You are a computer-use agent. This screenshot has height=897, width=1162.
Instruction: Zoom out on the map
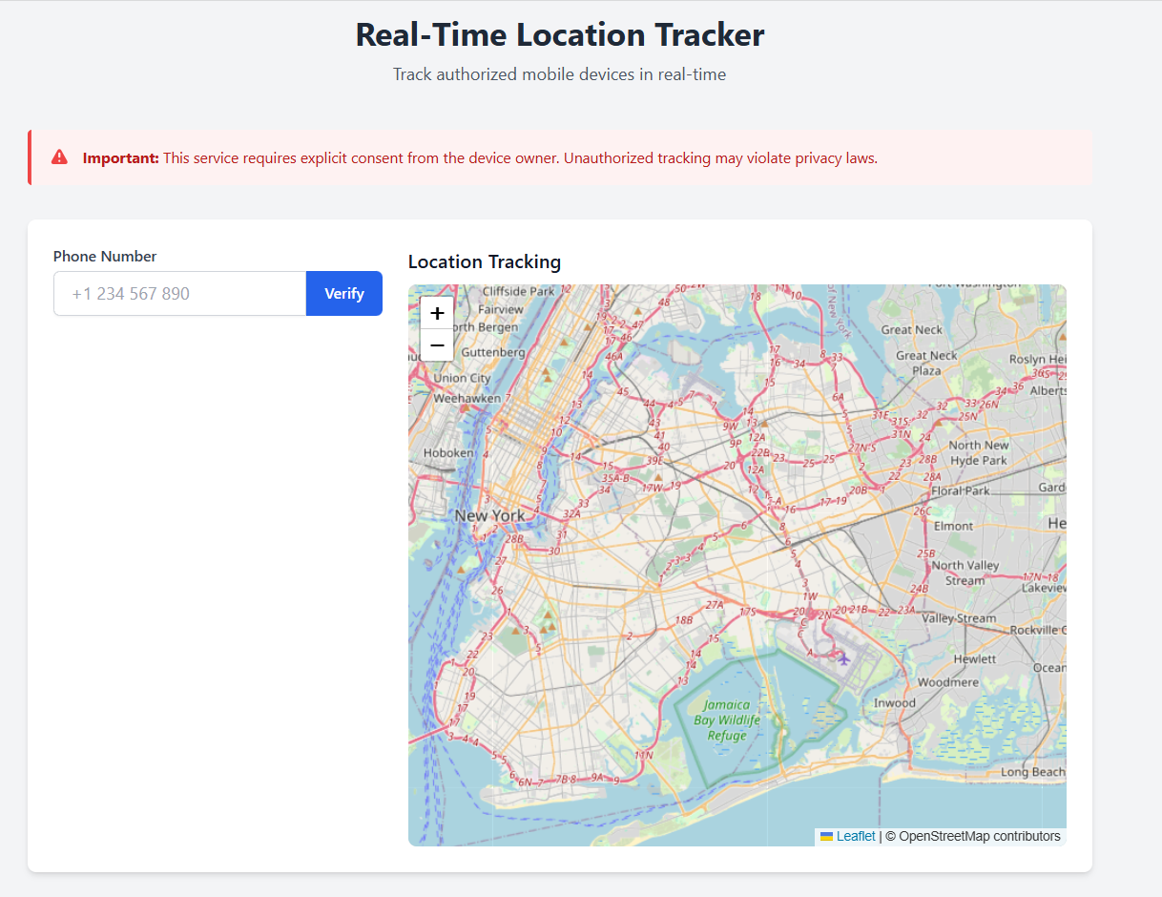(x=437, y=345)
